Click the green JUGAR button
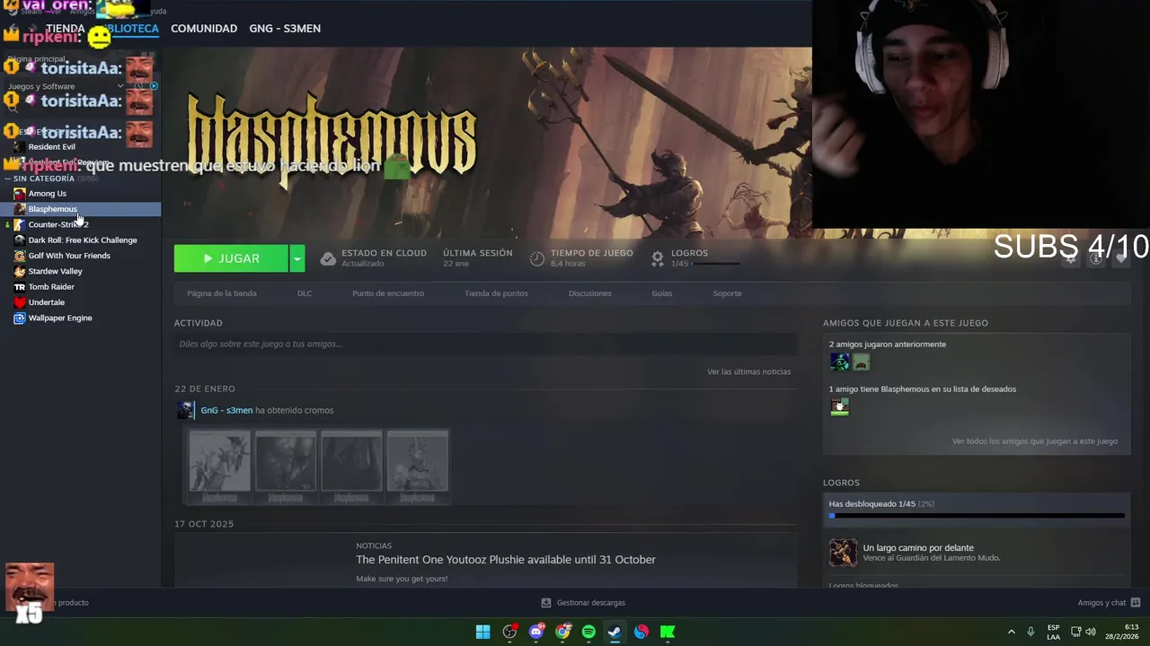Viewport: 1150px width, 646px height. pos(231,258)
